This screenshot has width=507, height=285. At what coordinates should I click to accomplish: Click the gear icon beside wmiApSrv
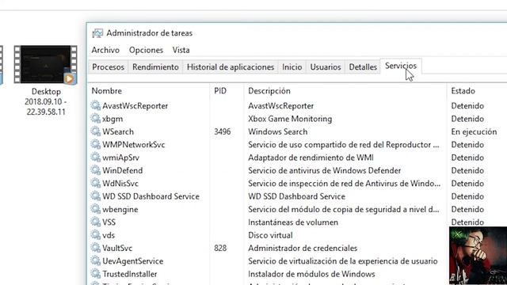[x=96, y=158]
